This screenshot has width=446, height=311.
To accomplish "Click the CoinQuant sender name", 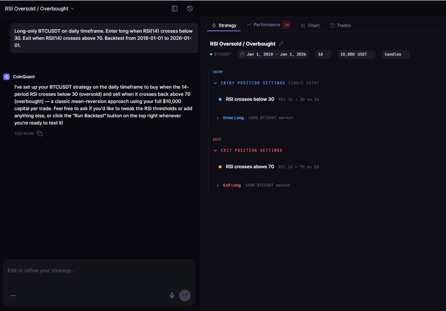I will [x=24, y=77].
